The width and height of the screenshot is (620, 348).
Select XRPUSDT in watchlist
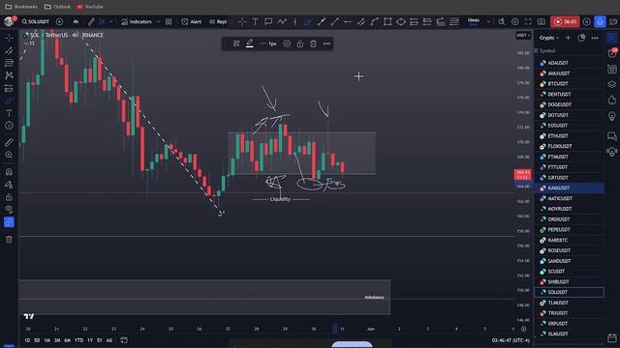click(x=570, y=324)
